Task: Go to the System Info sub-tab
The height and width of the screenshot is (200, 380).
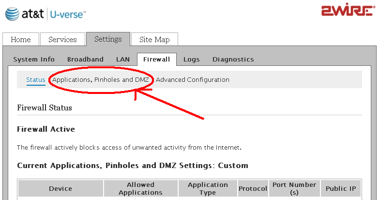Action: (x=34, y=60)
